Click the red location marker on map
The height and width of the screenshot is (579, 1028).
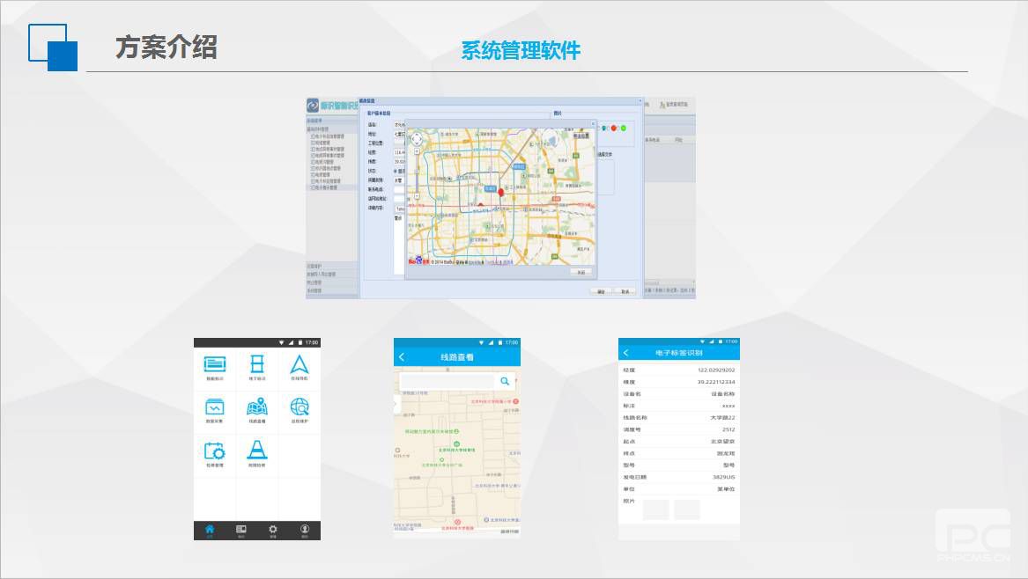click(501, 193)
